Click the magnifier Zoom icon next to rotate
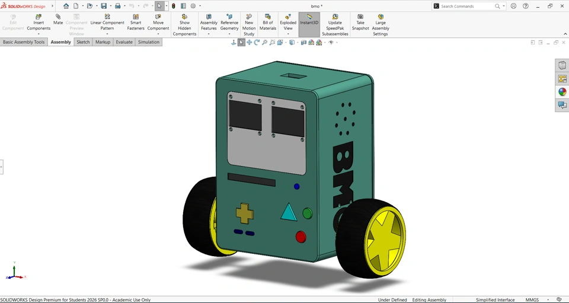The height and width of the screenshot is (303, 569). pos(264,43)
